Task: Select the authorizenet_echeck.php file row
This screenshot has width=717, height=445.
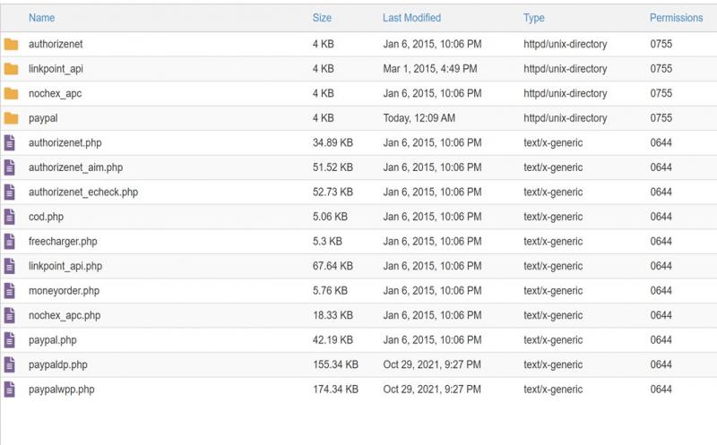Action: point(358,193)
